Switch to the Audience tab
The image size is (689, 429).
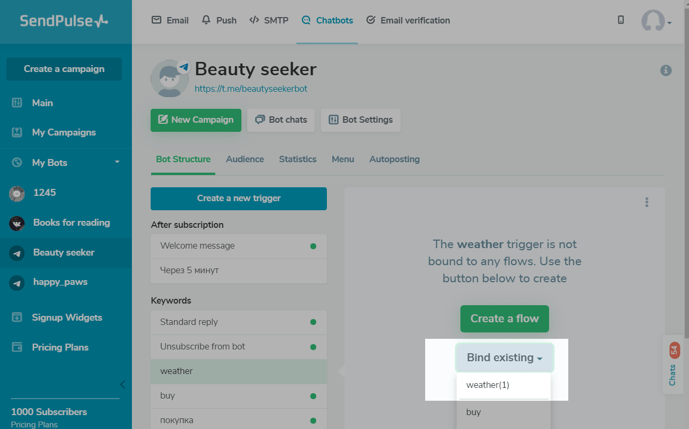(245, 159)
